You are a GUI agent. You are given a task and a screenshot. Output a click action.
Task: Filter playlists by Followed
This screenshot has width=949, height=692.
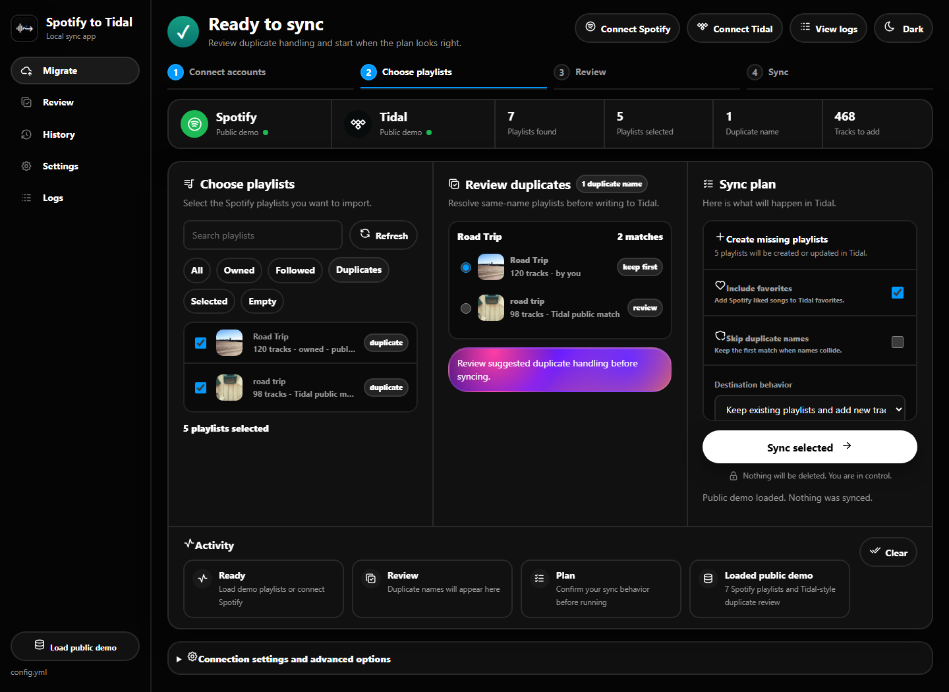tap(295, 270)
